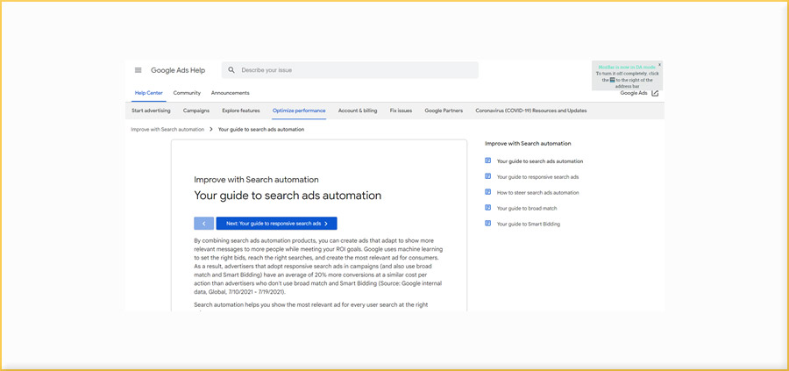Open the Start advertising menu
The height and width of the screenshot is (371, 789).
pos(151,111)
